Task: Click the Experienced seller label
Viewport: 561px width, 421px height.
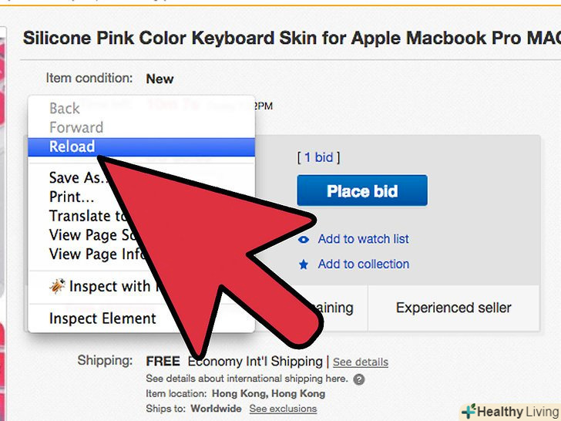Action: point(453,308)
